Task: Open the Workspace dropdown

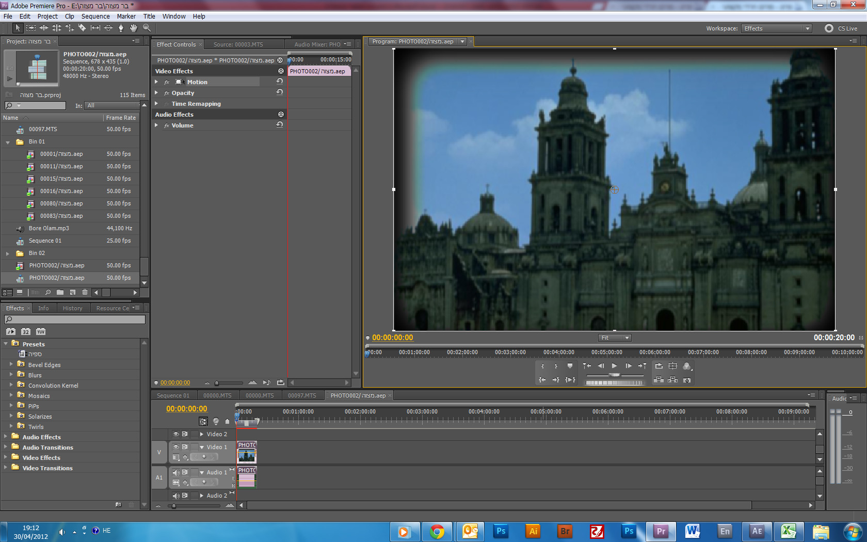Action: 777,28
